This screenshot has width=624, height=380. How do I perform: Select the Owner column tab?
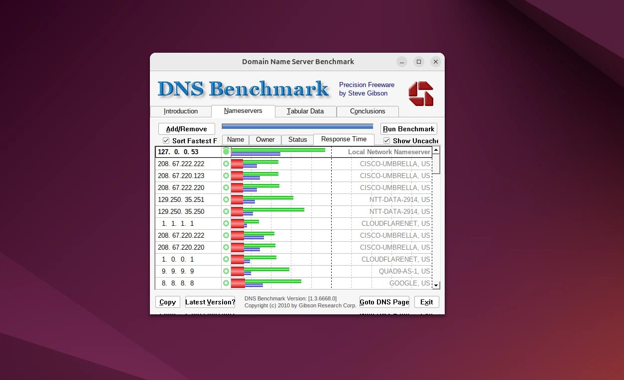(265, 140)
